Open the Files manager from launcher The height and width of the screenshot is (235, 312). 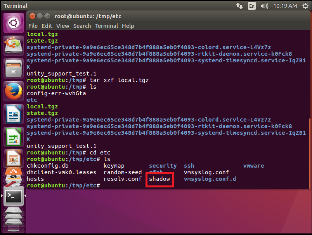tap(14, 68)
